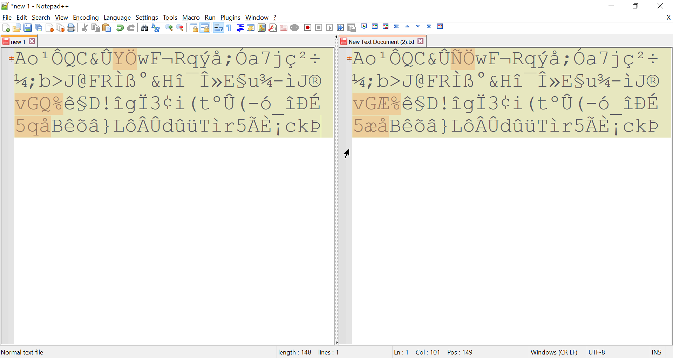Screen dimensions: 673x358
Task: Open the Replace dialog
Action: tap(155, 28)
